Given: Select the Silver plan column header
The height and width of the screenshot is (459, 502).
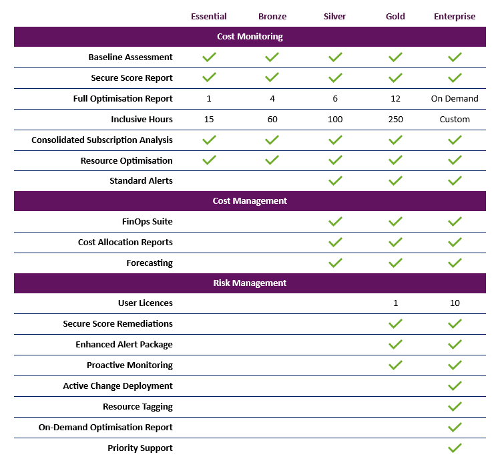Looking at the screenshot, I should coord(335,17).
